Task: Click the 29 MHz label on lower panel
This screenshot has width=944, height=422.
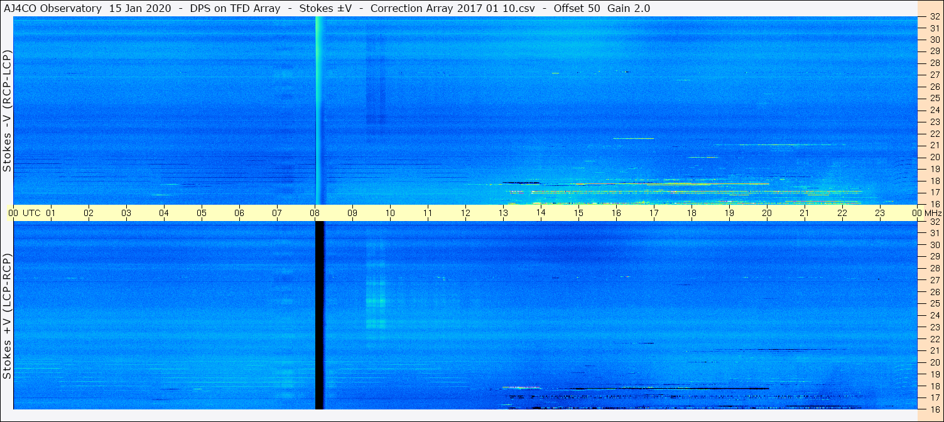Action: coord(935,256)
